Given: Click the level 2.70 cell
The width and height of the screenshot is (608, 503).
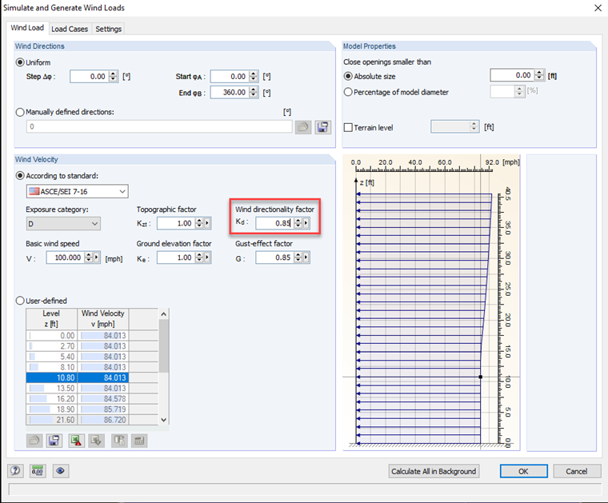Looking at the screenshot, I should (52, 346).
